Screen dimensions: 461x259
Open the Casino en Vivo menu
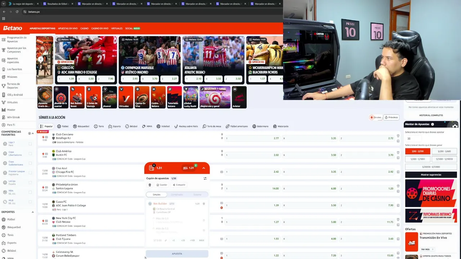tap(100, 28)
